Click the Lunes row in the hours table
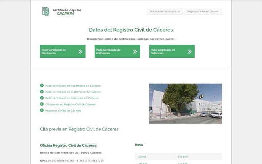The width and height of the screenshot is (262, 164). (178, 157)
